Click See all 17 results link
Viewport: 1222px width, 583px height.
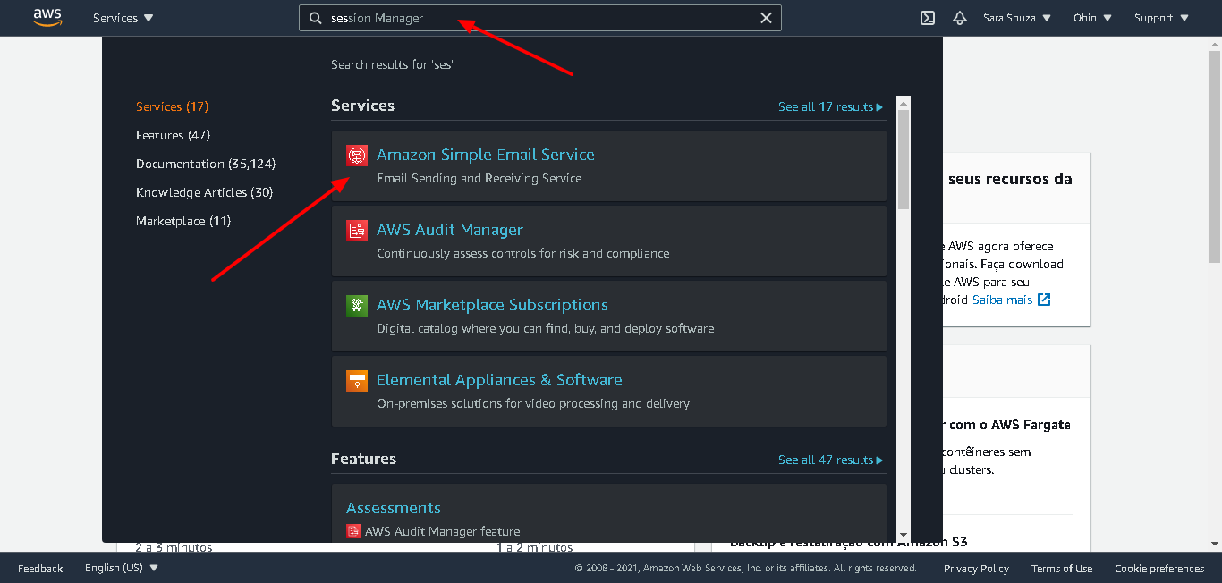pyautogui.click(x=830, y=106)
